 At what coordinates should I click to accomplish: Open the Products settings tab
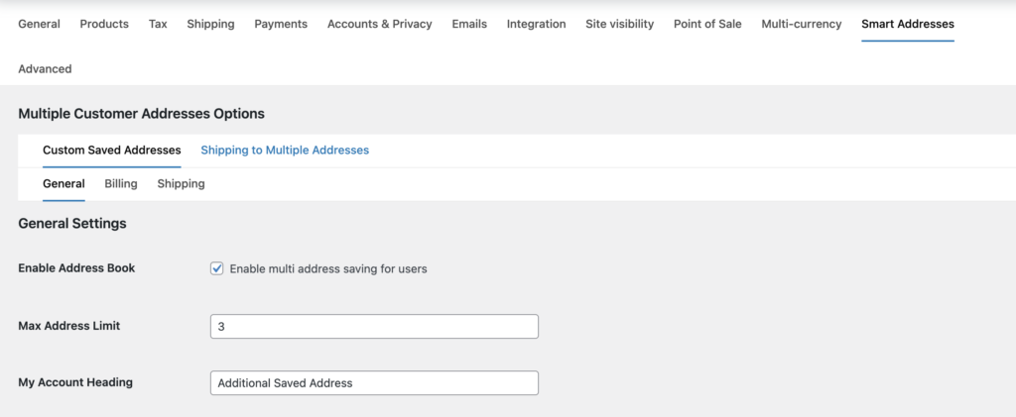tap(104, 24)
